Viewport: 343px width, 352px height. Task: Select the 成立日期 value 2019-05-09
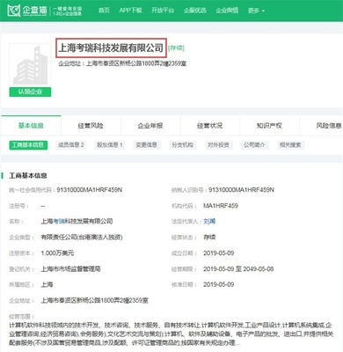pyautogui.click(x=219, y=253)
